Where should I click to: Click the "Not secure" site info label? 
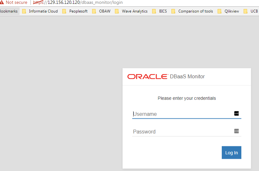coord(16,2)
